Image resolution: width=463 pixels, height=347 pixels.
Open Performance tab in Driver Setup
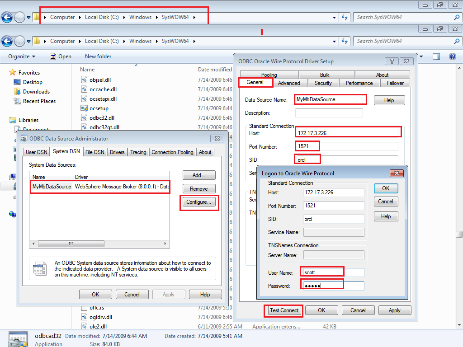pyautogui.click(x=359, y=83)
